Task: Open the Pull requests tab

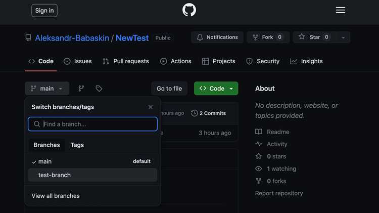Action: 126,61
